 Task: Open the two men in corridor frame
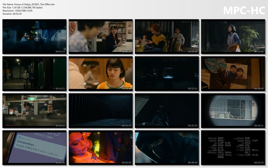34,74
